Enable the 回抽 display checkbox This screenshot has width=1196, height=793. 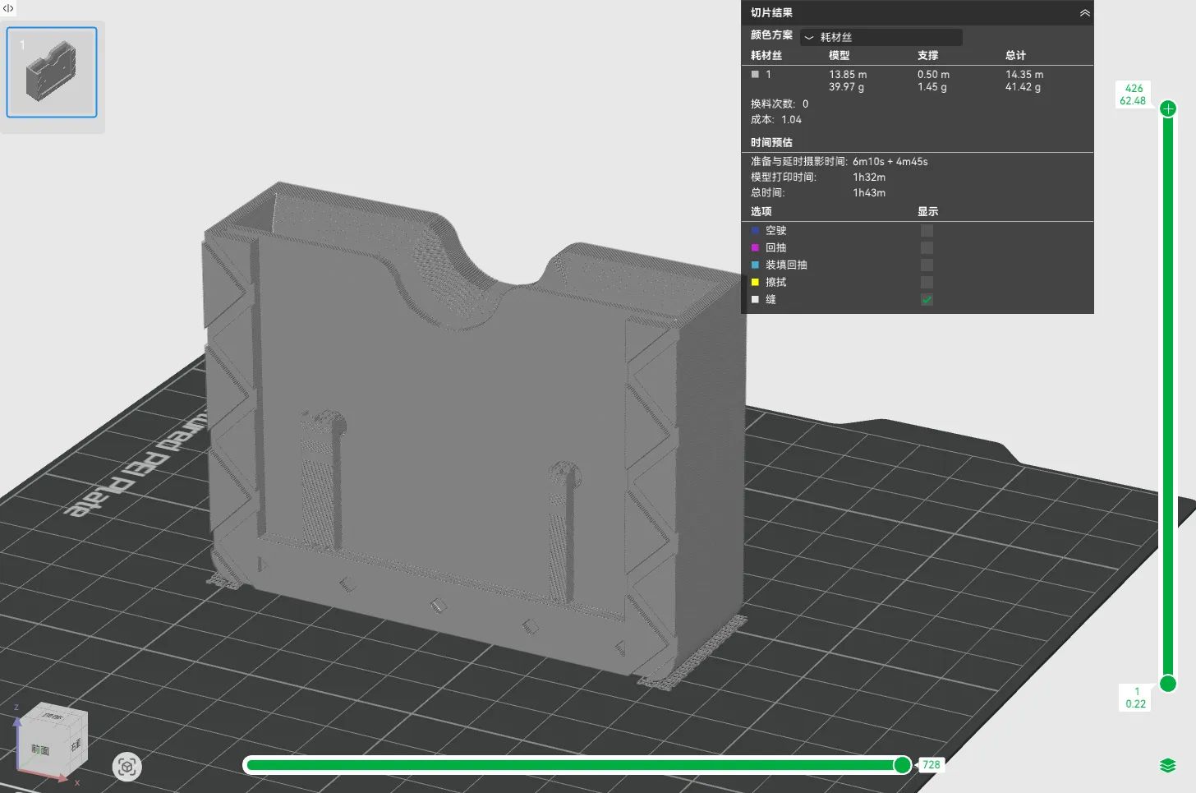coord(927,248)
